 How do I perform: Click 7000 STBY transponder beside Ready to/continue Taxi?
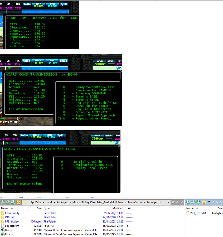pos(100,64)
